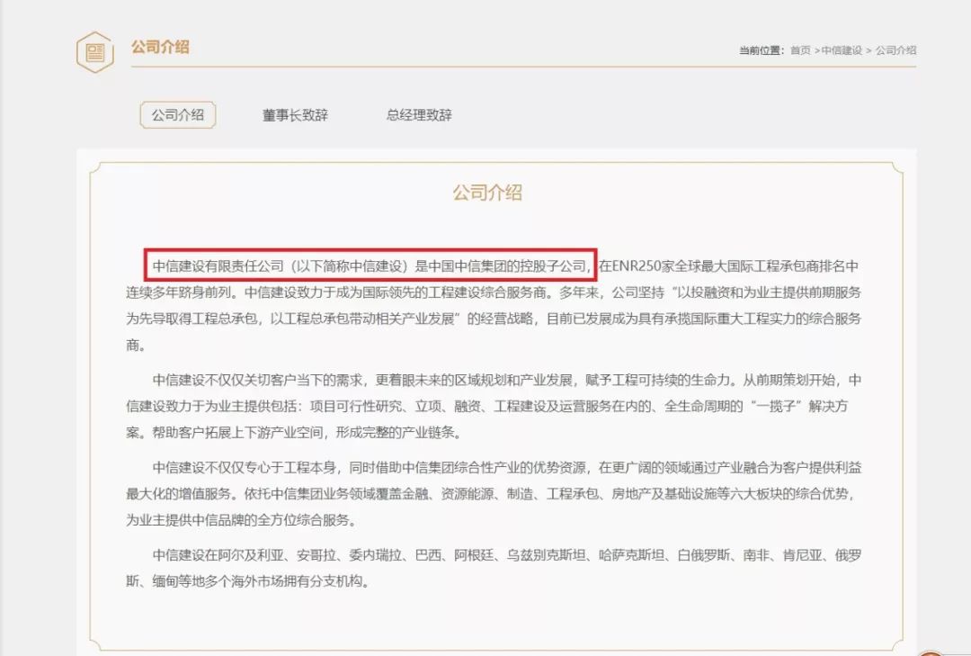Go to 首页 in the breadcrumb
Screen dimensions: 971x656
pos(800,50)
